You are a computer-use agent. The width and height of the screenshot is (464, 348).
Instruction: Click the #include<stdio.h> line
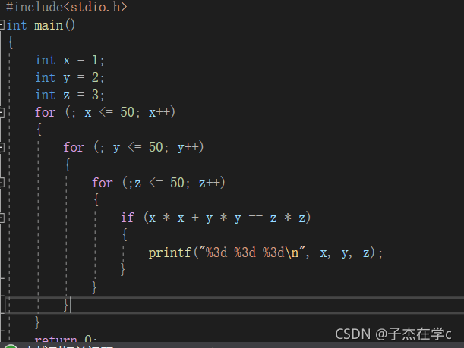pyautogui.click(x=66, y=7)
